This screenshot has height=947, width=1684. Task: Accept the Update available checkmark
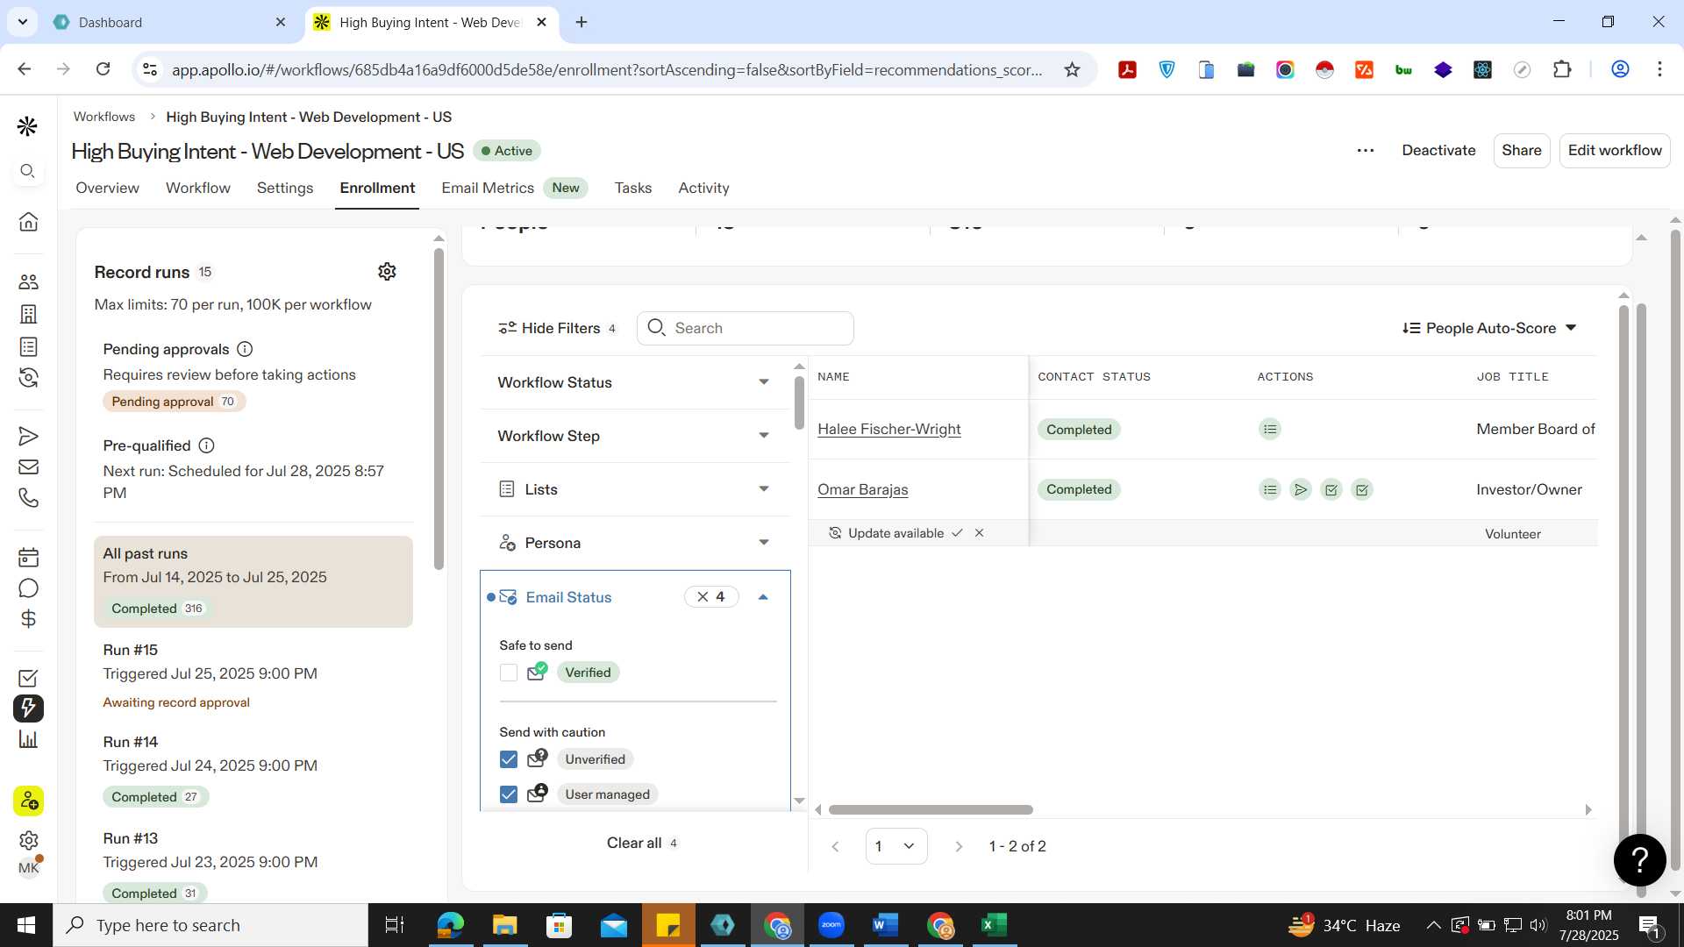pyautogui.click(x=957, y=533)
